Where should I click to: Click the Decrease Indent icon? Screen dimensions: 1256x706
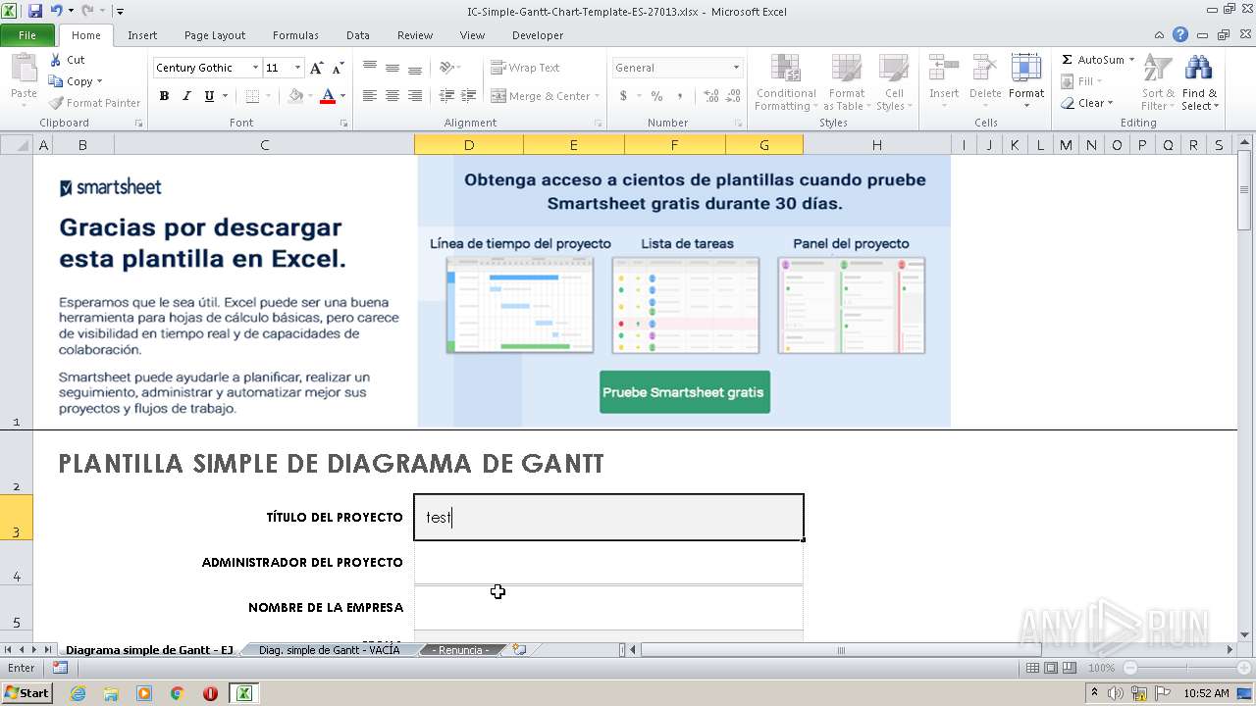pyautogui.click(x=447, y=96)
